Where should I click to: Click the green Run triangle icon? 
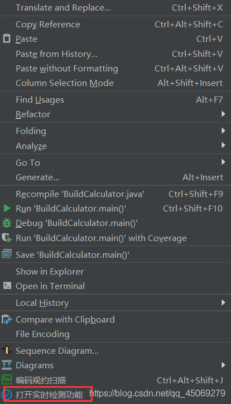coord(7,208)
